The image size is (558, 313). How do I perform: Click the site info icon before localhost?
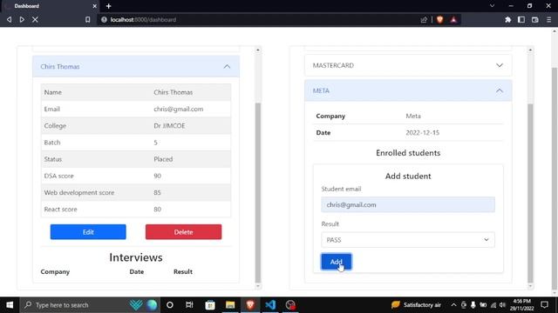click(104, 19)
